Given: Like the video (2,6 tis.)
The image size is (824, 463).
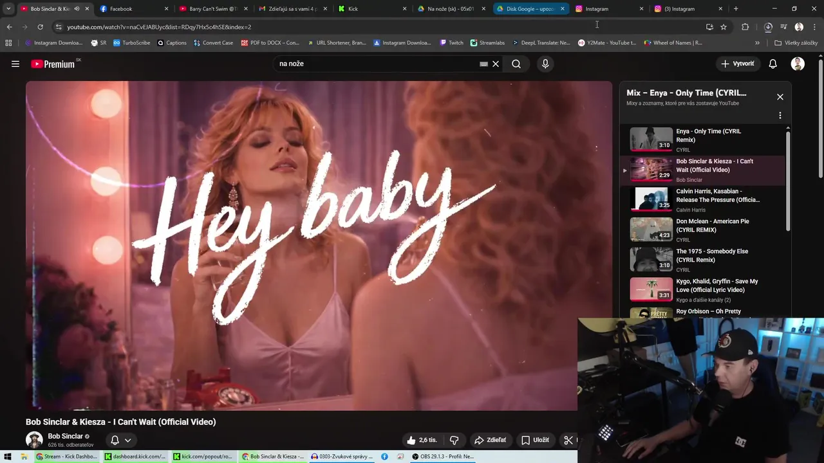Looking at the screenshot, I should coord(422,440).
